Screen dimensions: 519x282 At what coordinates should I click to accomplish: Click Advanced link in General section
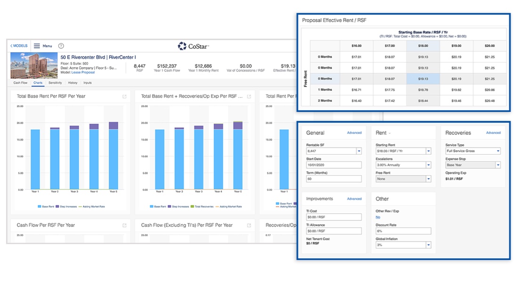coord(354,133)
